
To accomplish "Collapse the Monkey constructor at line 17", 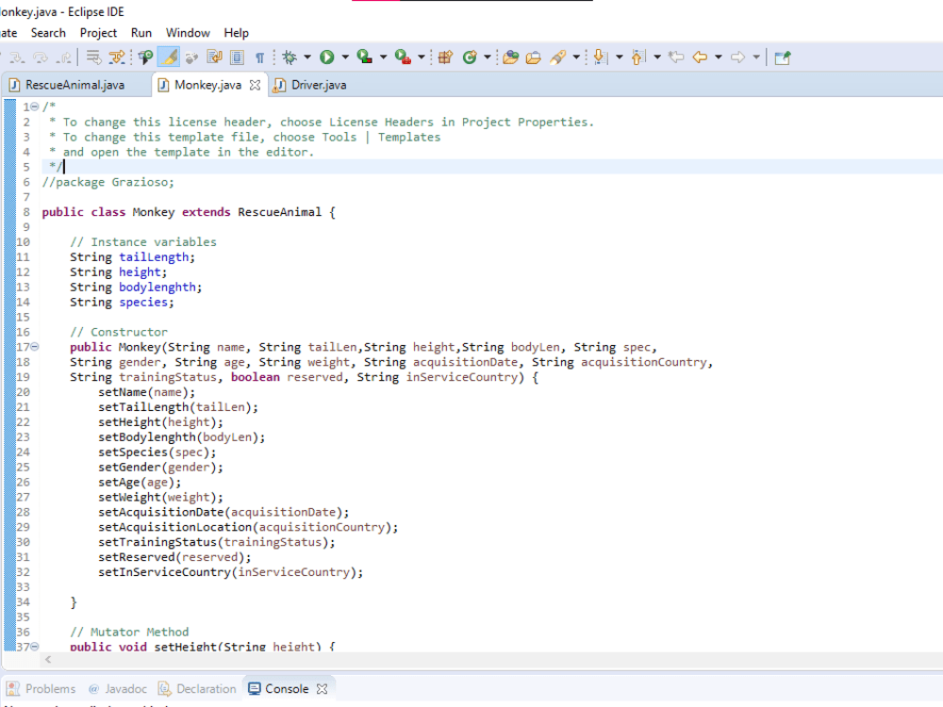I will click(35, 347).
